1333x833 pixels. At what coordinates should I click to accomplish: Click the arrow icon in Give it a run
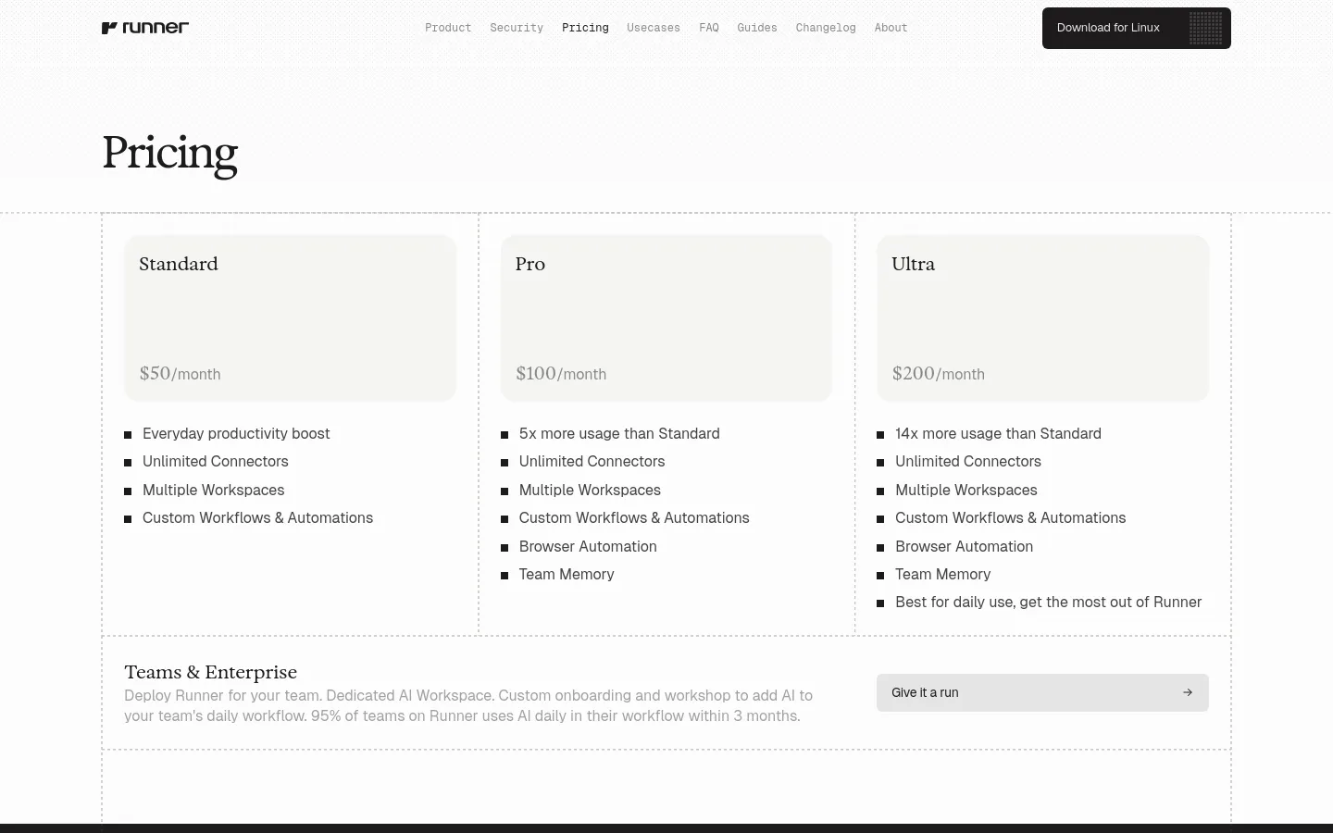coord(1188,692)
